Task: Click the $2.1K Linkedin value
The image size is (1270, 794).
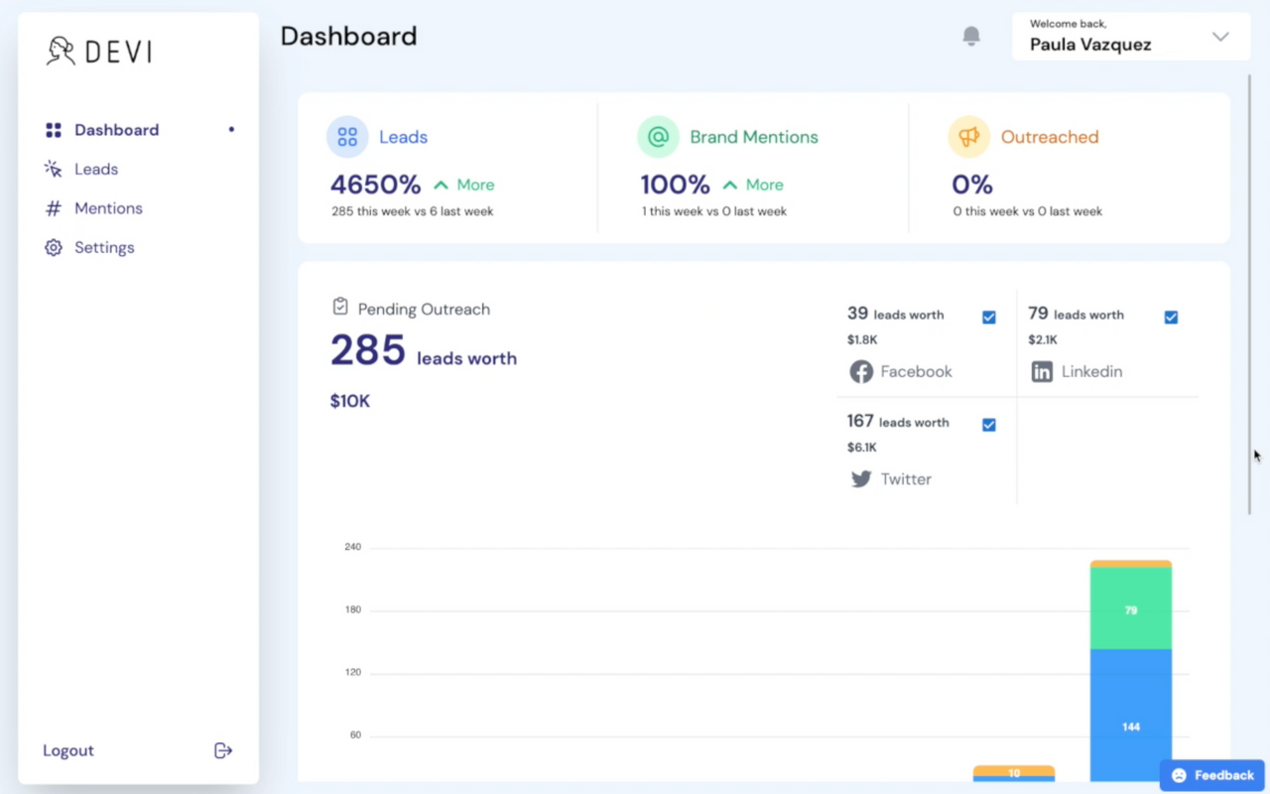Action: click(1043, 339)
